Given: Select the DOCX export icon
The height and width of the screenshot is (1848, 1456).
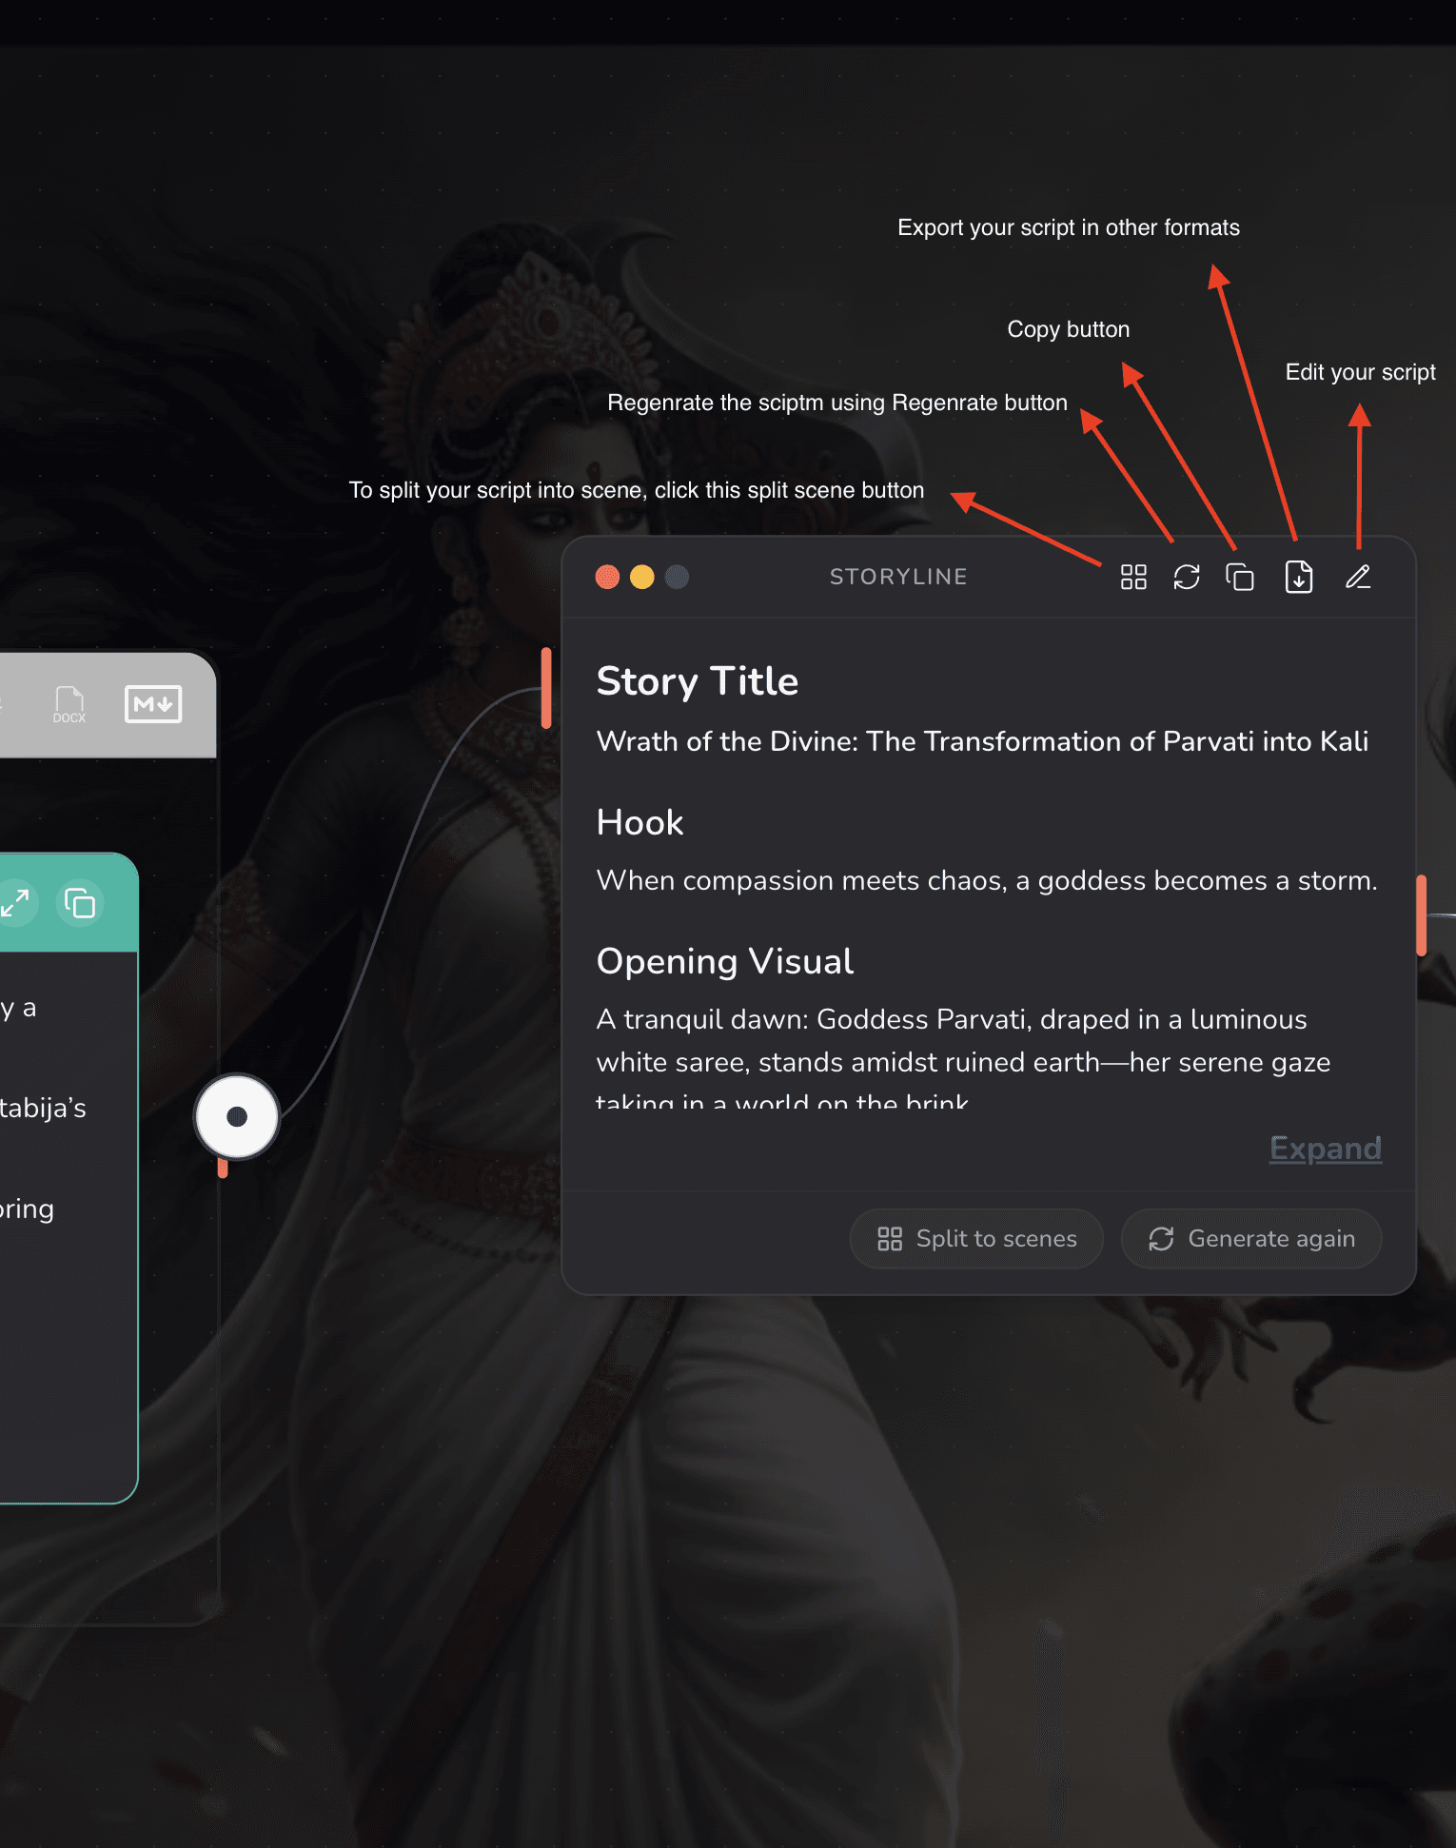Looking at the screenshot, I should (x=69, y=705).
